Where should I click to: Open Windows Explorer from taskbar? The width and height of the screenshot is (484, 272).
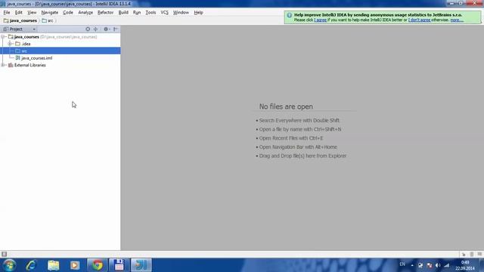[x=54, y=265]
